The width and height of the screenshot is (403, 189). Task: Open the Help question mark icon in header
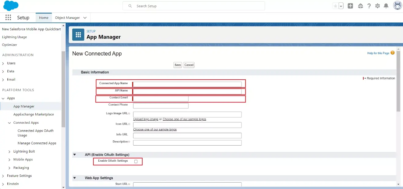click(369, 6)
